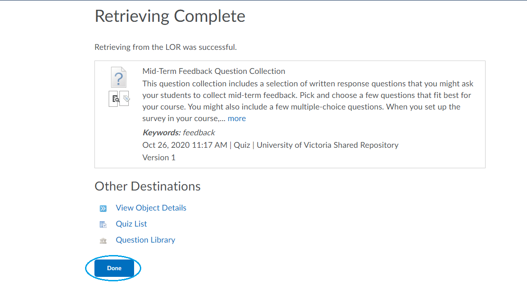
Task: Click the "feedback" keyword text
Action: tap(199, 133)
